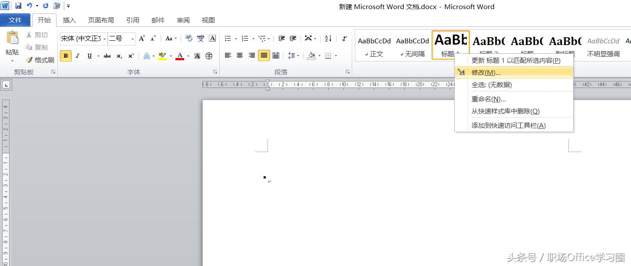Click the red font color swatch button
The image size is (631, 266).
(179, 56)
